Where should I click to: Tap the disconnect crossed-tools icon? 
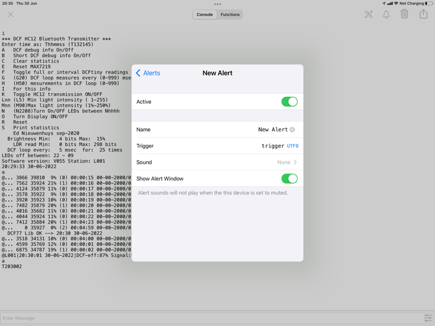369,14
